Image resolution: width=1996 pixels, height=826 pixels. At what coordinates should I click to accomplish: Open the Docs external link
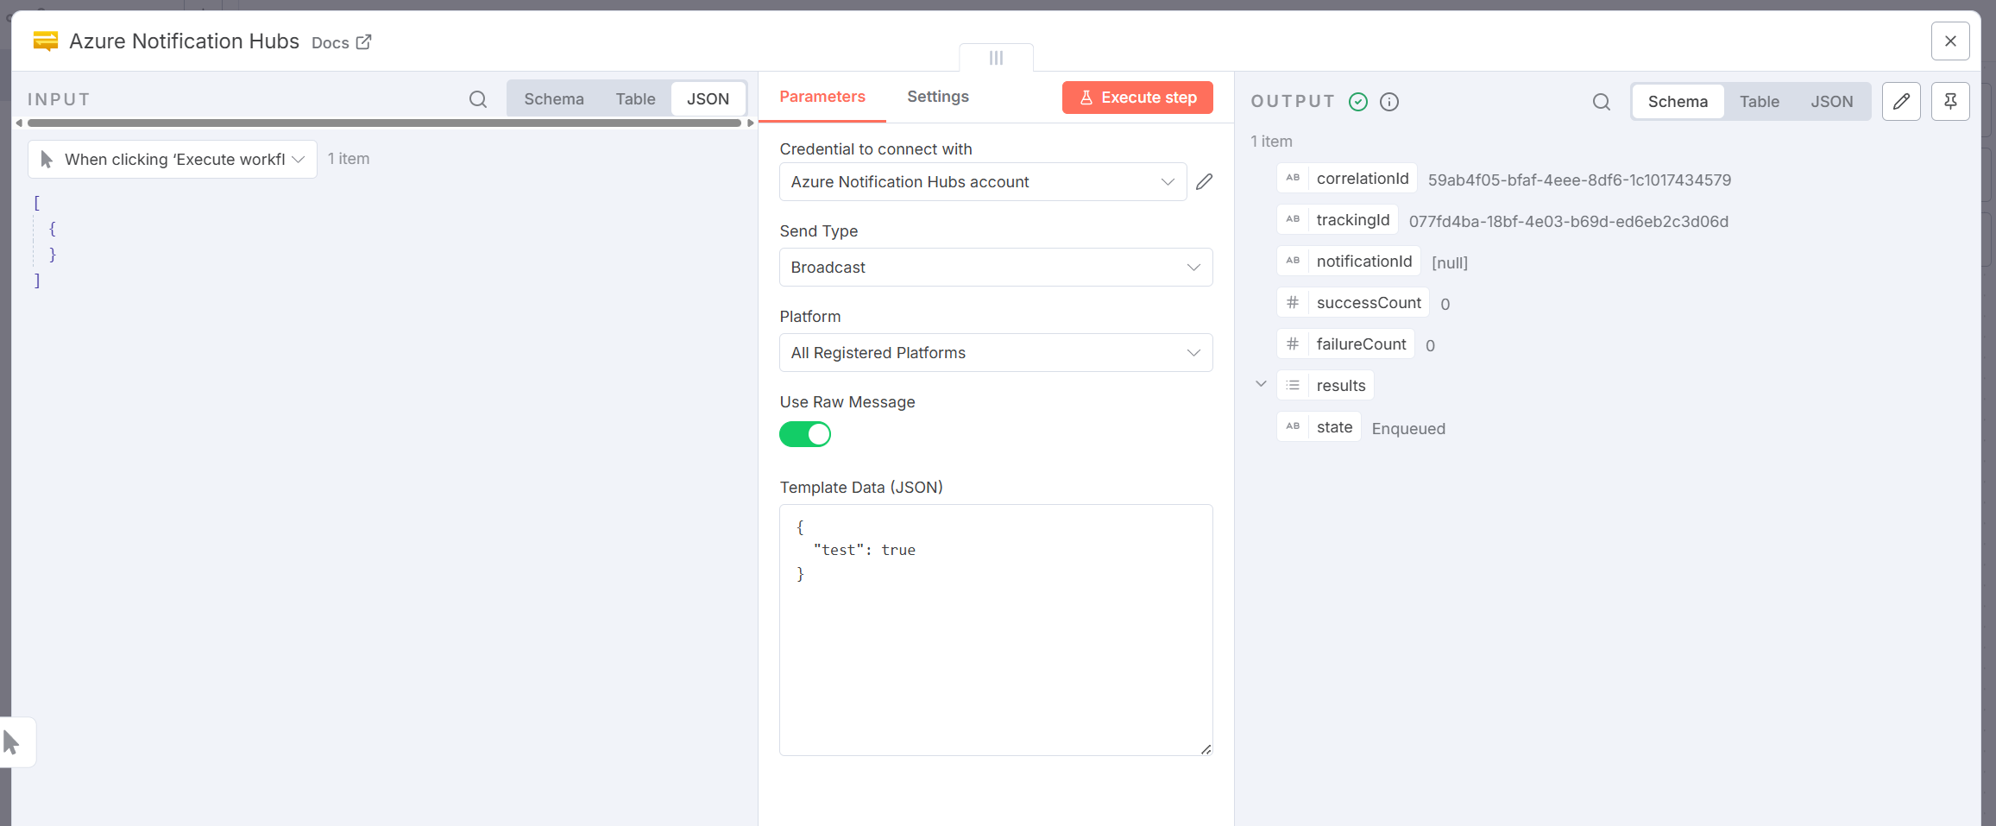click(x=342, y=42)
